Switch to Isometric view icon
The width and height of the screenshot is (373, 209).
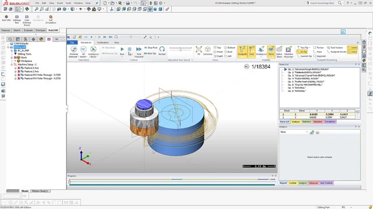point(207,51)
